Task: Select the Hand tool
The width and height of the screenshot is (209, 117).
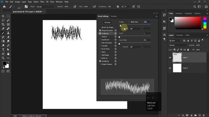Action: pos(8,54)
